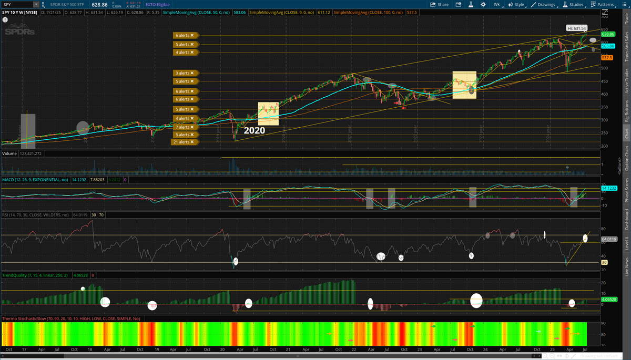This screenshot has width=631, height=360.
Task: Click the exclamation info icon on chart
Action: [5, 19]
